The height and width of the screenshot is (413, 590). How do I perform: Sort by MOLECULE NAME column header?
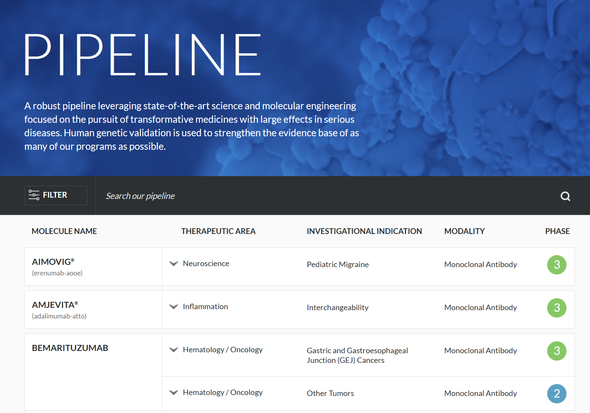coord(64,231)
